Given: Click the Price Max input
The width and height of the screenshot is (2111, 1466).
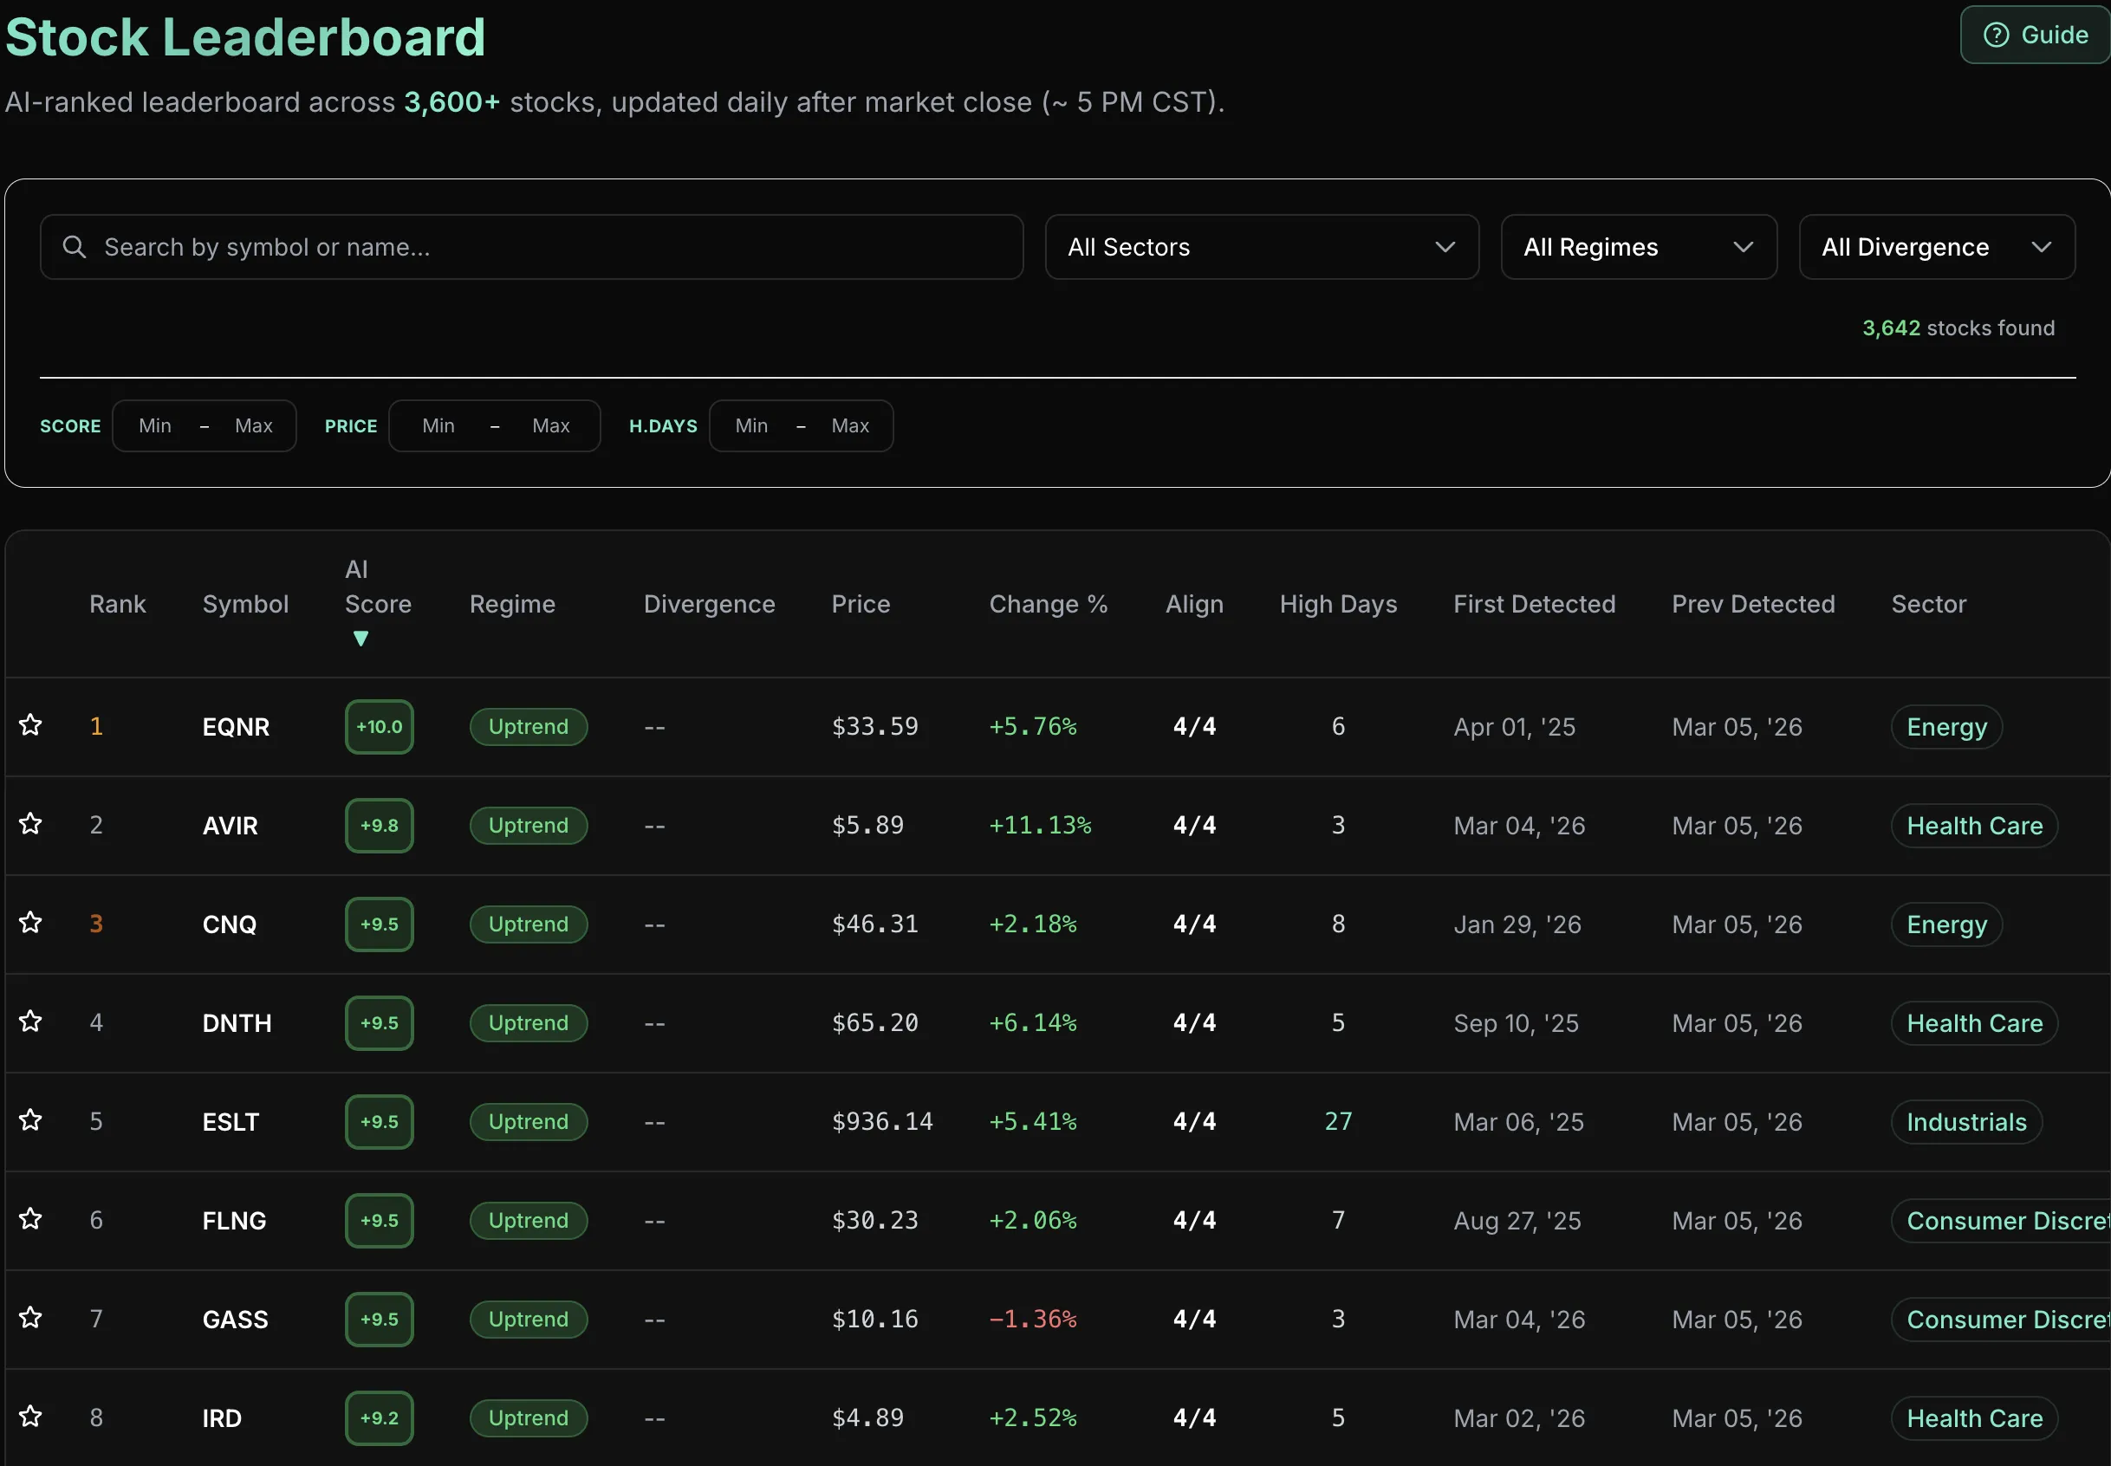Looking at the screenshot, I should point(551,425).
